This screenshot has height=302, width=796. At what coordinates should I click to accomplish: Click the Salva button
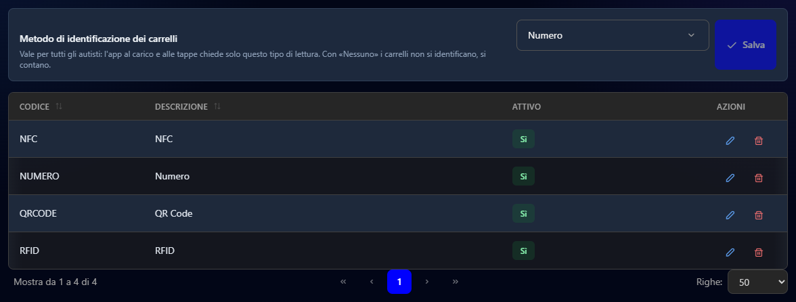point(745,45)
